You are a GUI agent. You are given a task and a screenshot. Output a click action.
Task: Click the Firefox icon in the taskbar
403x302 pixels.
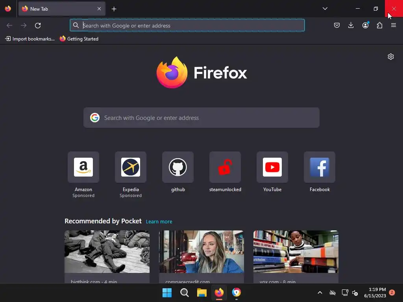click(x=219, y=293)
